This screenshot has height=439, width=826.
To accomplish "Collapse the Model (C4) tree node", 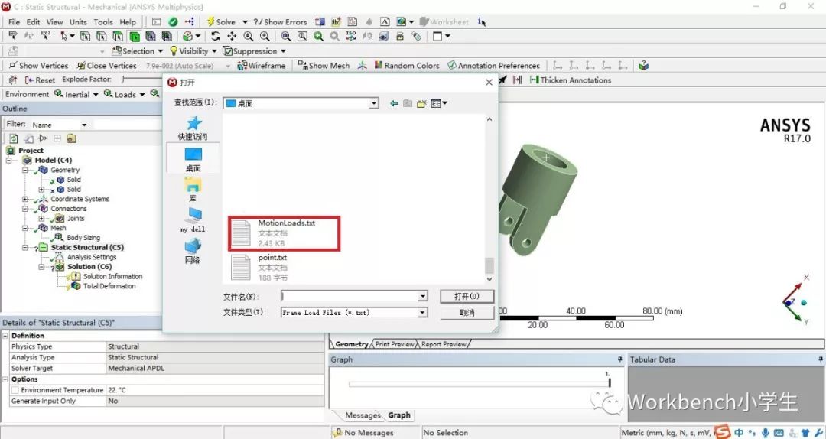I will coord(9,160).
